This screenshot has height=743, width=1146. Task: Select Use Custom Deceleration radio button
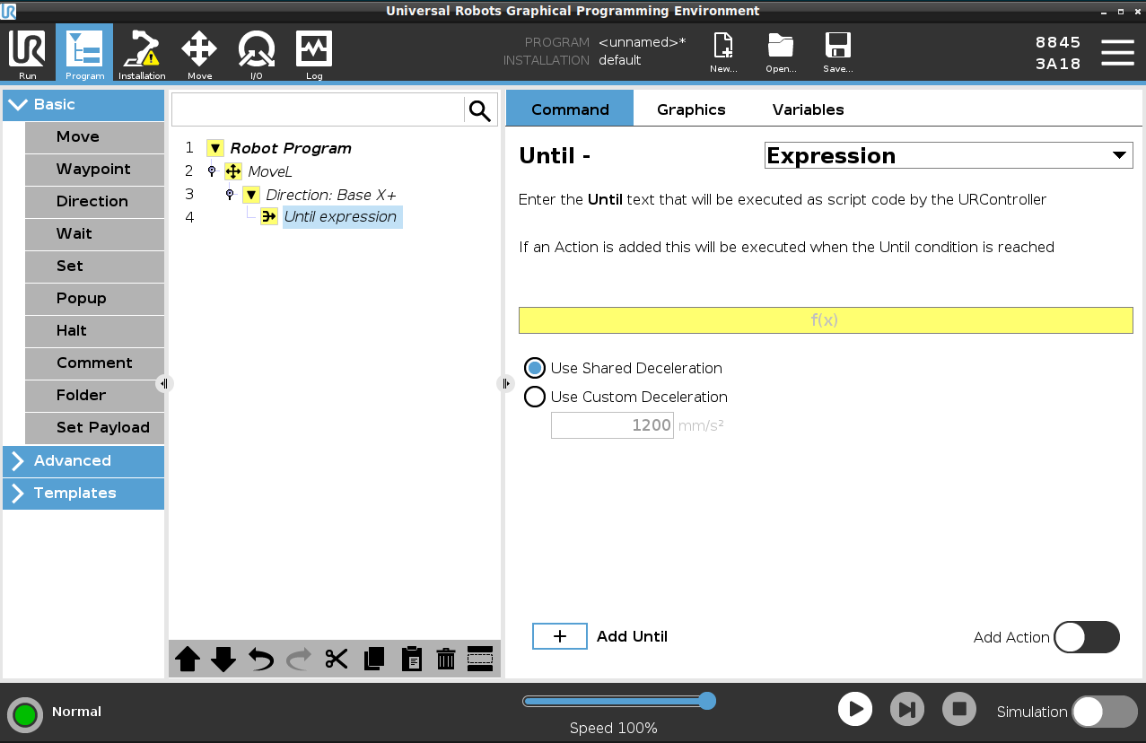[535, 397]
